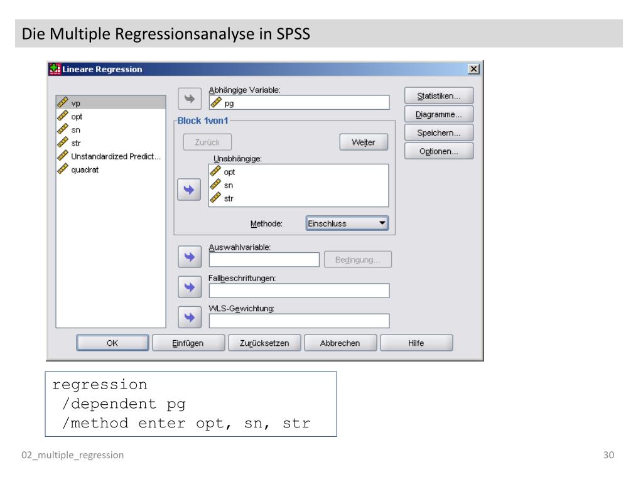Image resolution: width=643 pixels, height=482 pixels.
Task: Open the Diagramme... dialog
Action: (439, 114)
